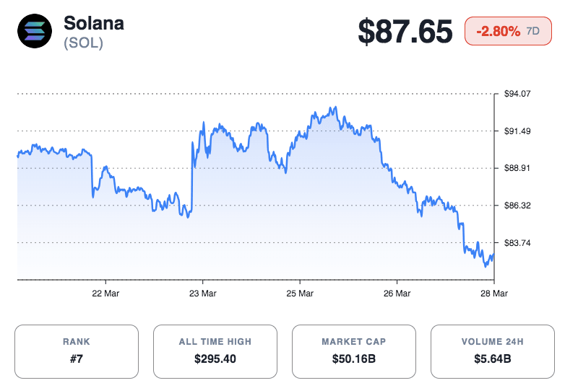Click the $87.65 current price

click(x=405, y=32)
